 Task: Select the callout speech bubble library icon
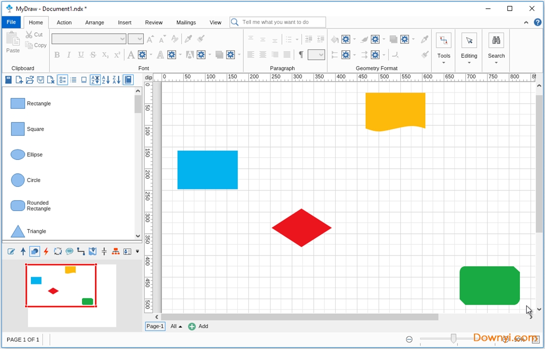click(x=69, y=251)
